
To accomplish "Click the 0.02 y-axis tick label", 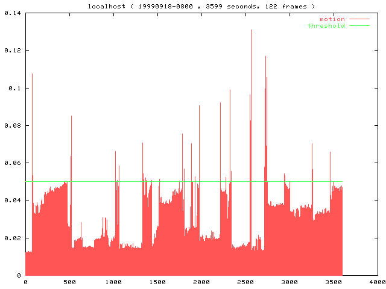I will tap(12, 238).
